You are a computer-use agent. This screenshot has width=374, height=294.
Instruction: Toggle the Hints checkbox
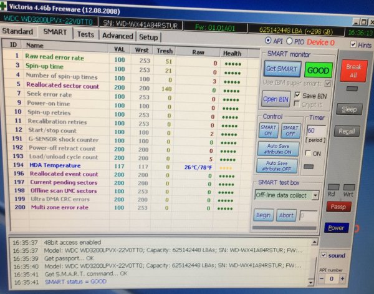pos(353,45)
